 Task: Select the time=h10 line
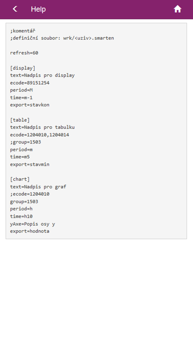pyautogui.click(x=22, y=216)
